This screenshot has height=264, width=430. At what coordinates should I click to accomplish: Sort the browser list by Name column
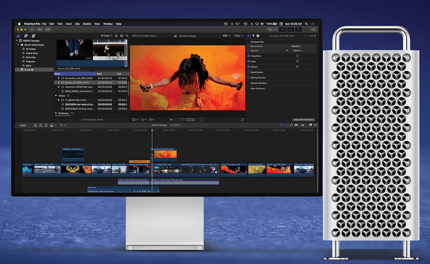pos(75,74)
